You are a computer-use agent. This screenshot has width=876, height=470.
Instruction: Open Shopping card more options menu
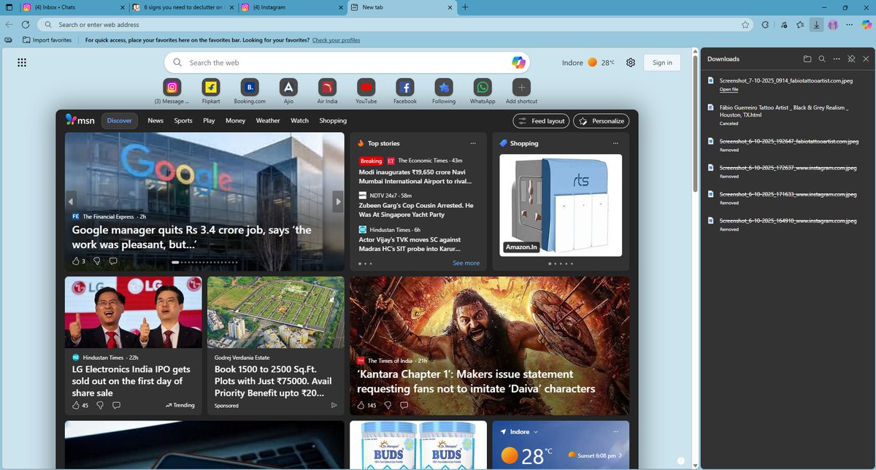pos(615,143)
